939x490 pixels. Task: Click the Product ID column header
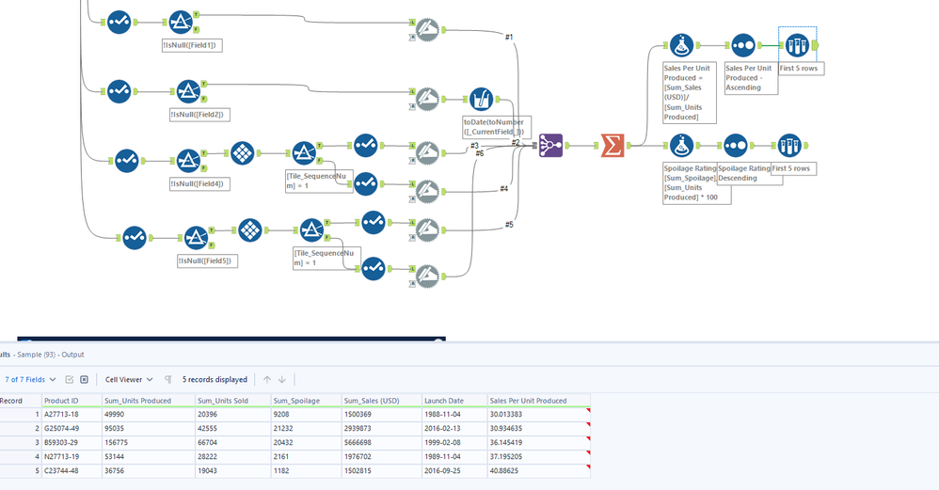pyautogui.click(x=72, y=401)
